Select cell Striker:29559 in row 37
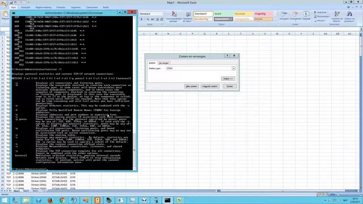 [x=39, y=173]
